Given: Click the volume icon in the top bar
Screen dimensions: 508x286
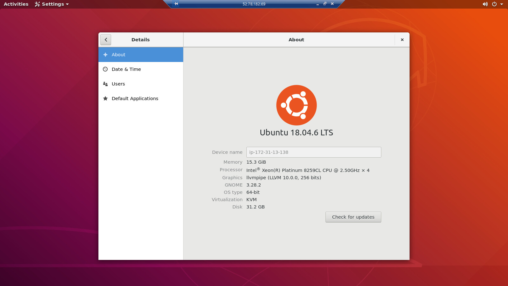Looking at the screenshot, I should [485, 4].
